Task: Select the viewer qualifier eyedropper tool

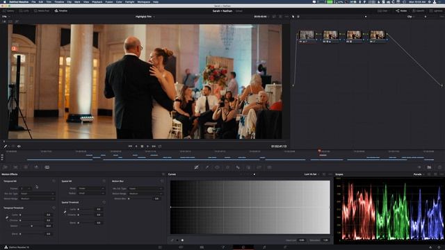Action: tap(5, 147)
